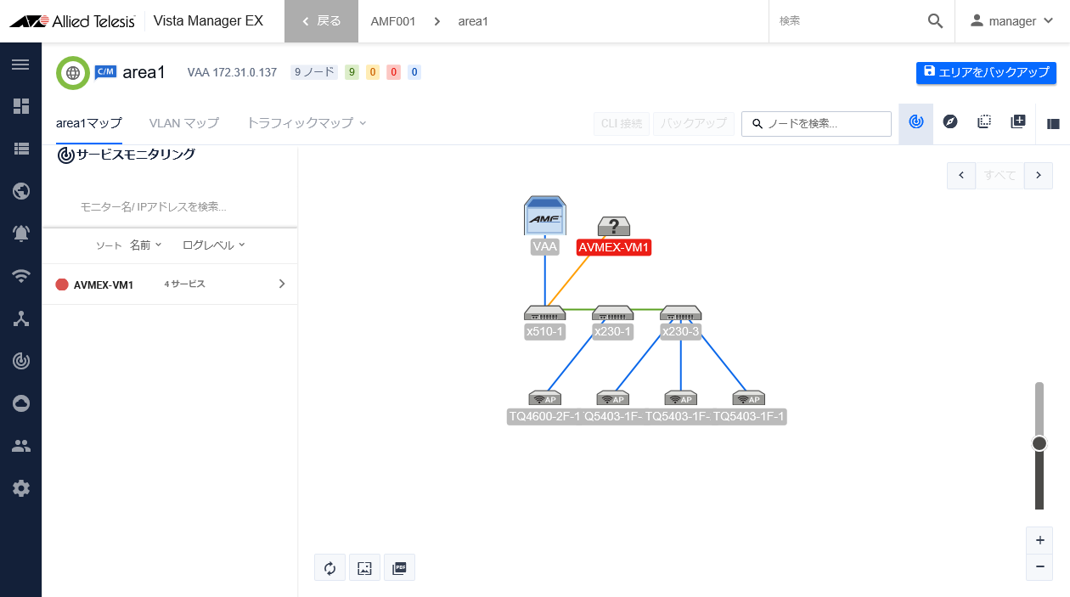This screenshot has width=1070, height=597.
Task: Open the ログレベル filter dropdown
Action: coord(214,245)
